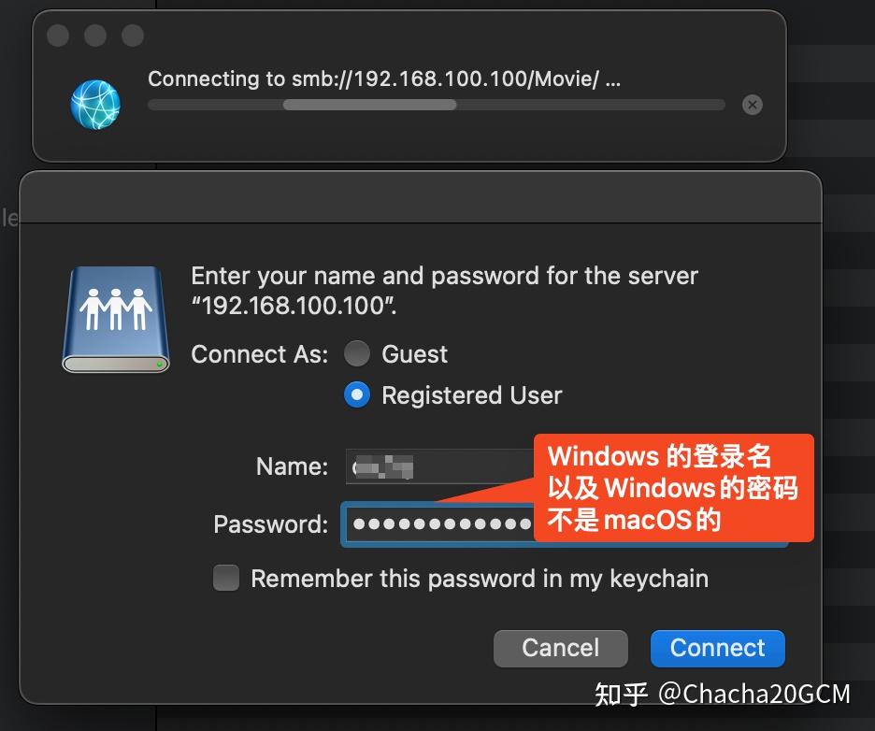875x731 pixels.
Task: Click the connection progress bar
Action: [x=436, y=105]
